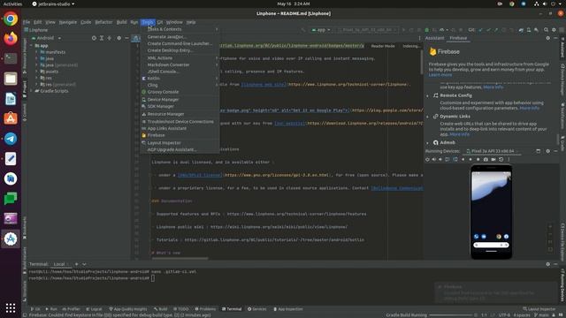Click Learn more link in Firebase panel
This screenshot has width=566, height=318.
point(440,74)
